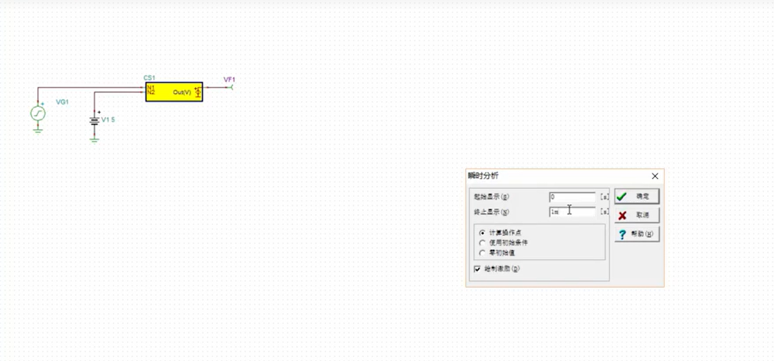Click the red X icon on 取消
This screenshot has width=774, height=361.
[x=623, y=215]
